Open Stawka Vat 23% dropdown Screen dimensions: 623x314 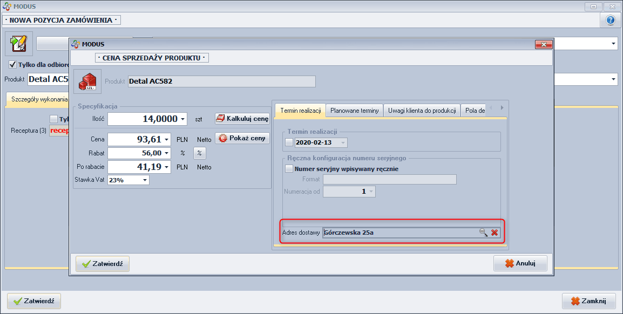(x=145, y=180)
